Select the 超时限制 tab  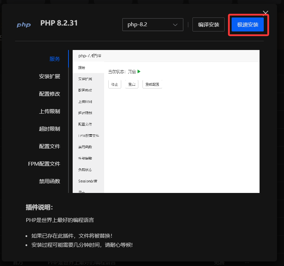[x=50, y=129]
